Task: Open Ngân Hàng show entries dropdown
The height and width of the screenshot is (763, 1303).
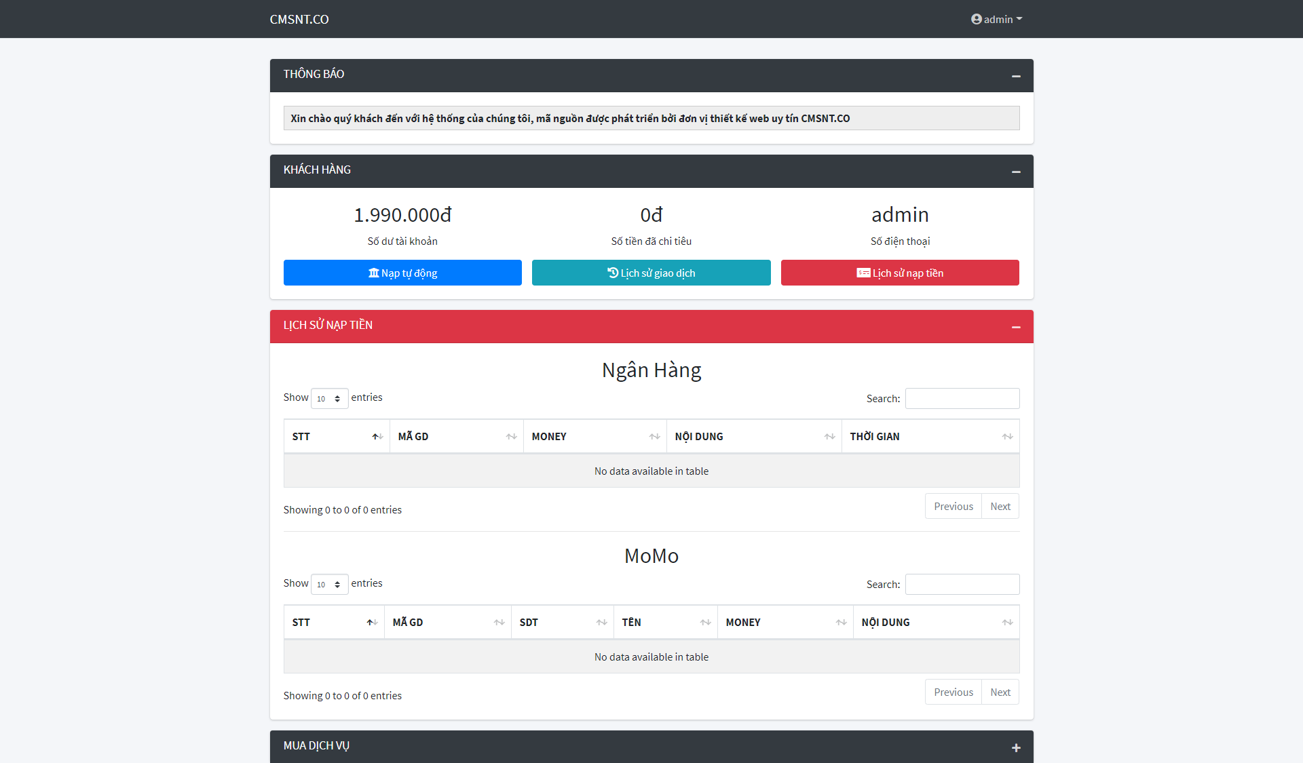Action: coord(329,399)
